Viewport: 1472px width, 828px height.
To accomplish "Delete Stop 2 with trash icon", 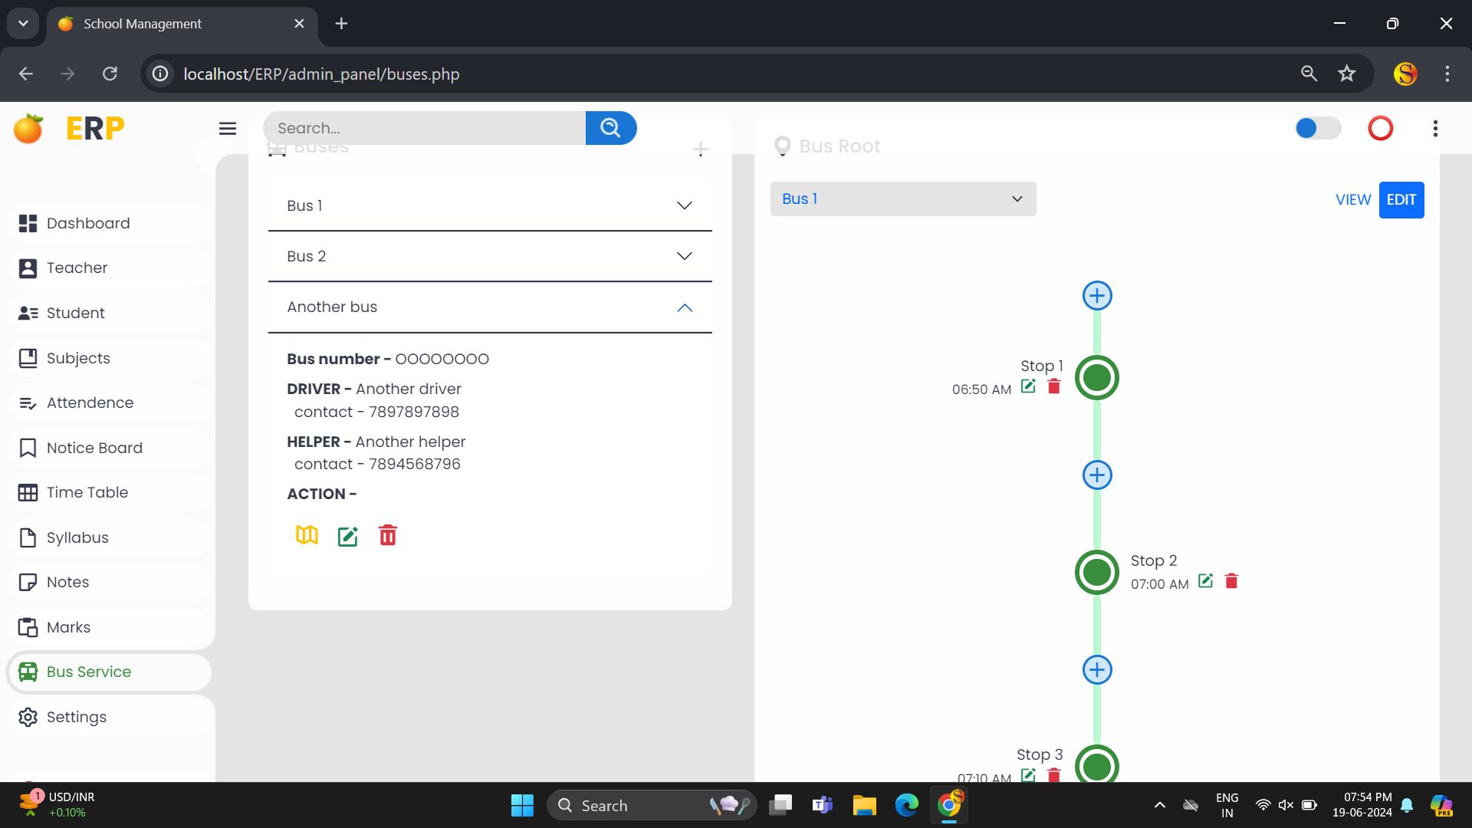I will coord(1231,581).
